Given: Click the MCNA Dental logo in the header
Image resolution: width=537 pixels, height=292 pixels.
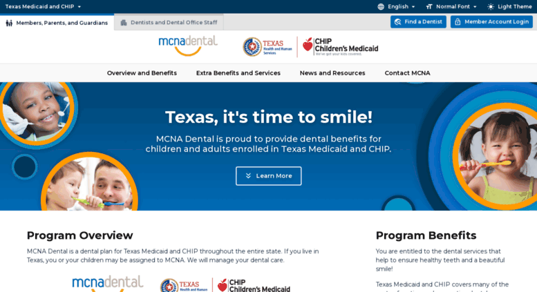Looking at the screenshot, I should pyautogui.click(x=188, y=46).
